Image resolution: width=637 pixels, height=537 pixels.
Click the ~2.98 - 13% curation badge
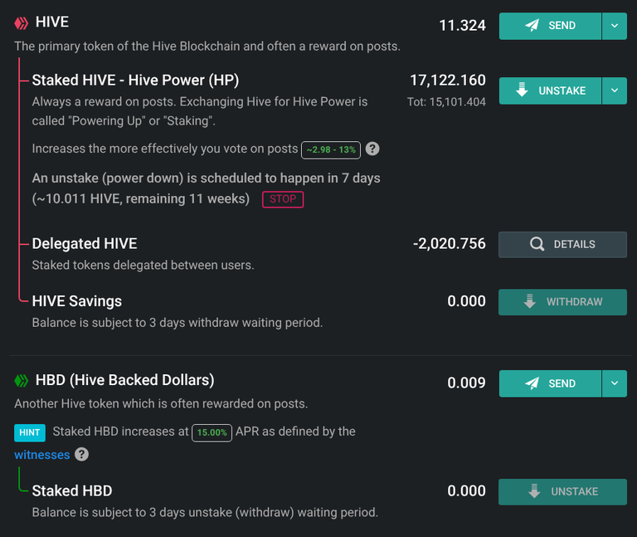pos(331,150)
